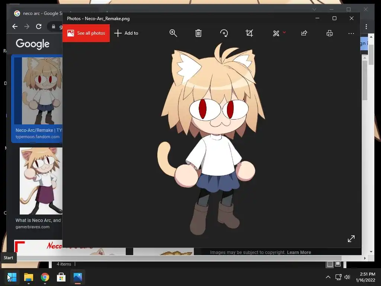
Task: Click the page's up scroll arrow
Action: click(x=371, y=37)
